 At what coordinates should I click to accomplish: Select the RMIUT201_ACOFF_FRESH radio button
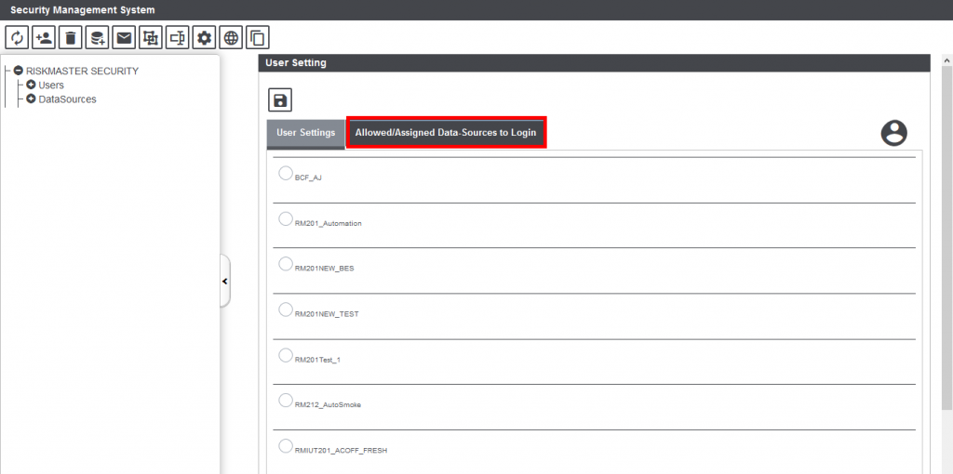point(285,445)
